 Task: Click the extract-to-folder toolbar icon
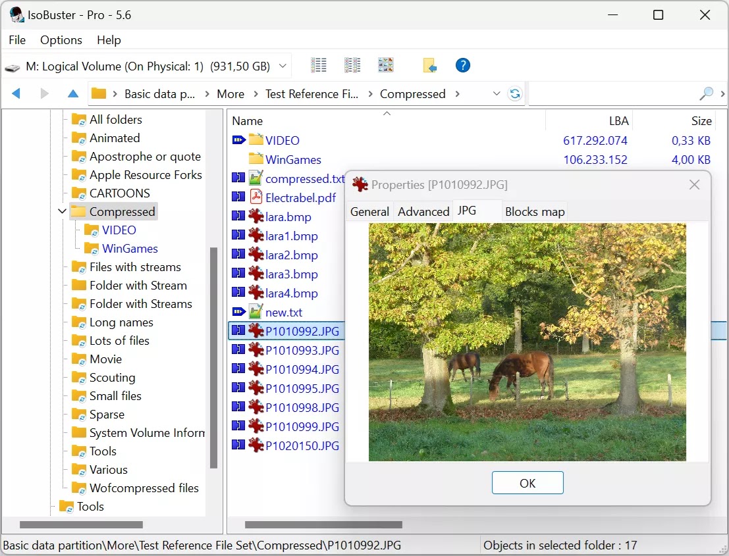click(x=430, y=65)
